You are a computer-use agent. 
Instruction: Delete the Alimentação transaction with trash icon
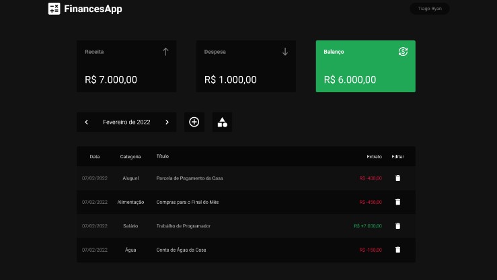click(397, 202)
